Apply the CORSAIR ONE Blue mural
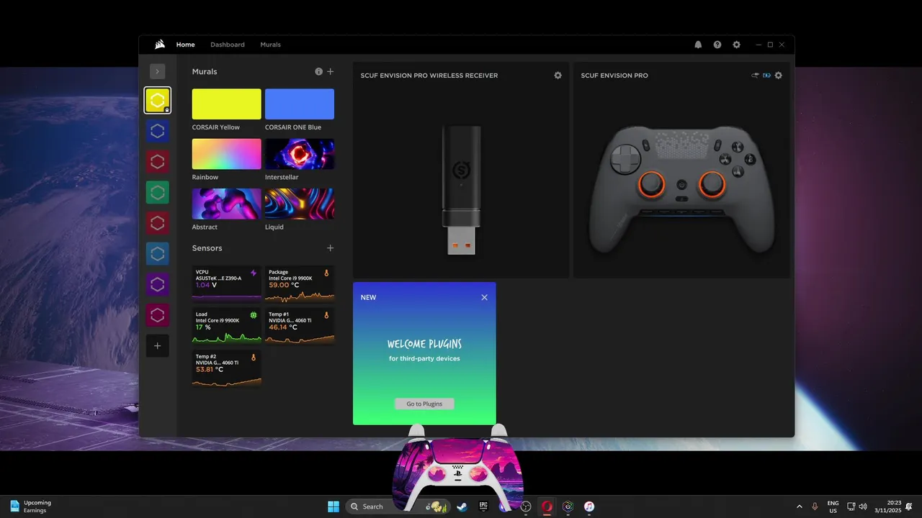 (300, 104)
